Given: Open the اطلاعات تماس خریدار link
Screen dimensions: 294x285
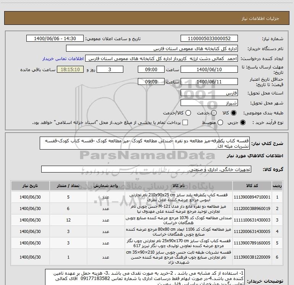Looking at the screenshot, I should click(63, 59).
